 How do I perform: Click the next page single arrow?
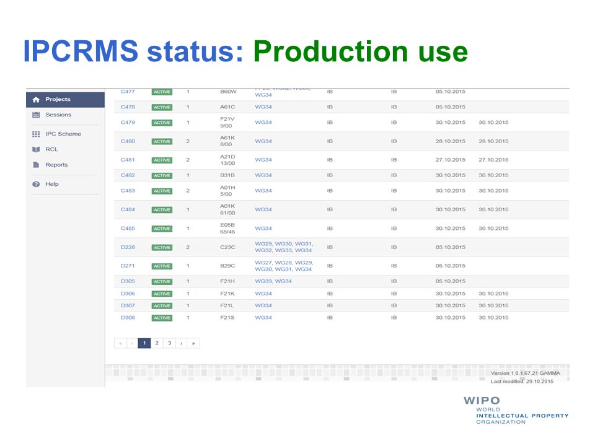click(x=182, y=343)
